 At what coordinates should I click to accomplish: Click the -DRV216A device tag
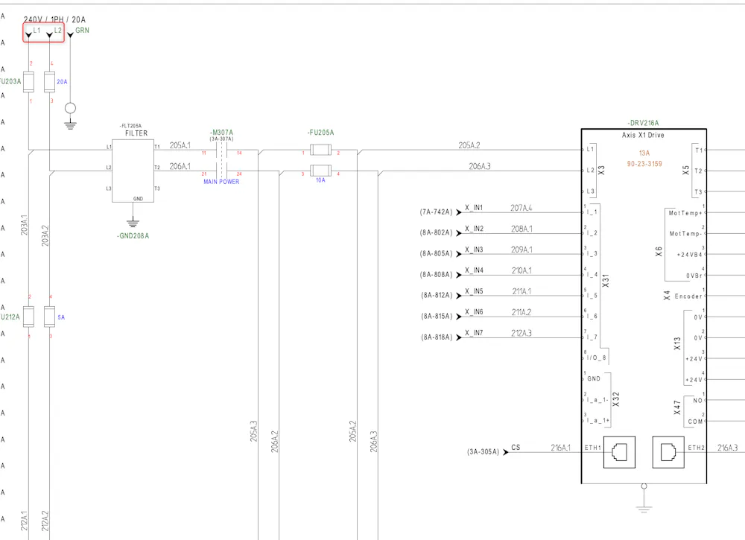coord(644,123)
